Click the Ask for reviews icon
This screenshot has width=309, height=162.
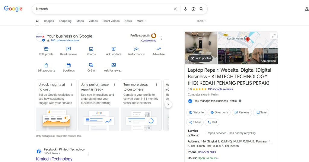[x=113, y=65]
